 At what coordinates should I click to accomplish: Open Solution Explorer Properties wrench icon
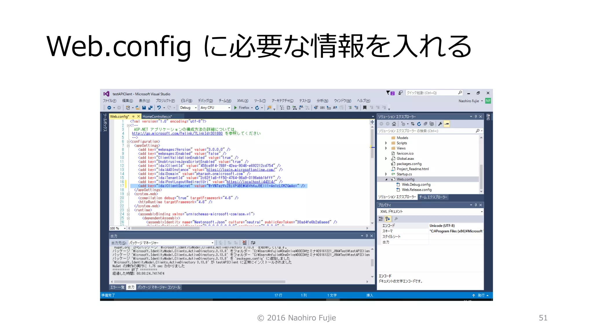(x=440, y=124)
